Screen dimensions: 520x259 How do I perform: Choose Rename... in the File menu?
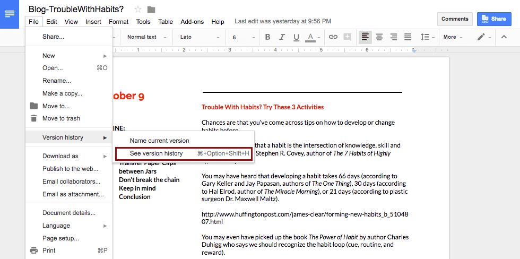coord(69,81)
